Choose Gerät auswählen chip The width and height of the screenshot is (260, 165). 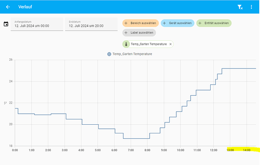[177, 23]
